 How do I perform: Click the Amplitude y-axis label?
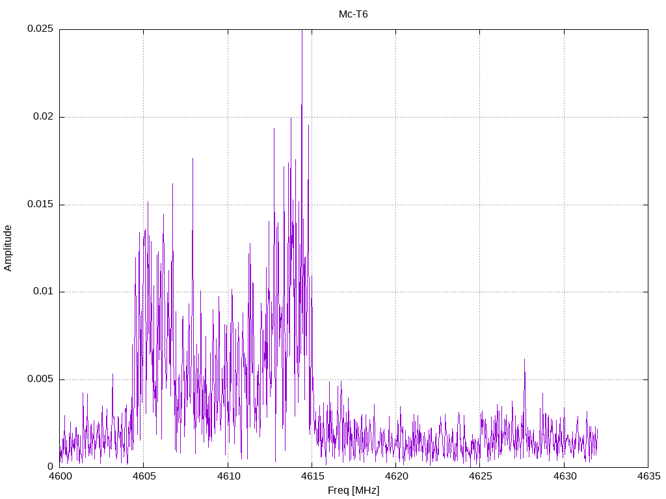(8, 248)
